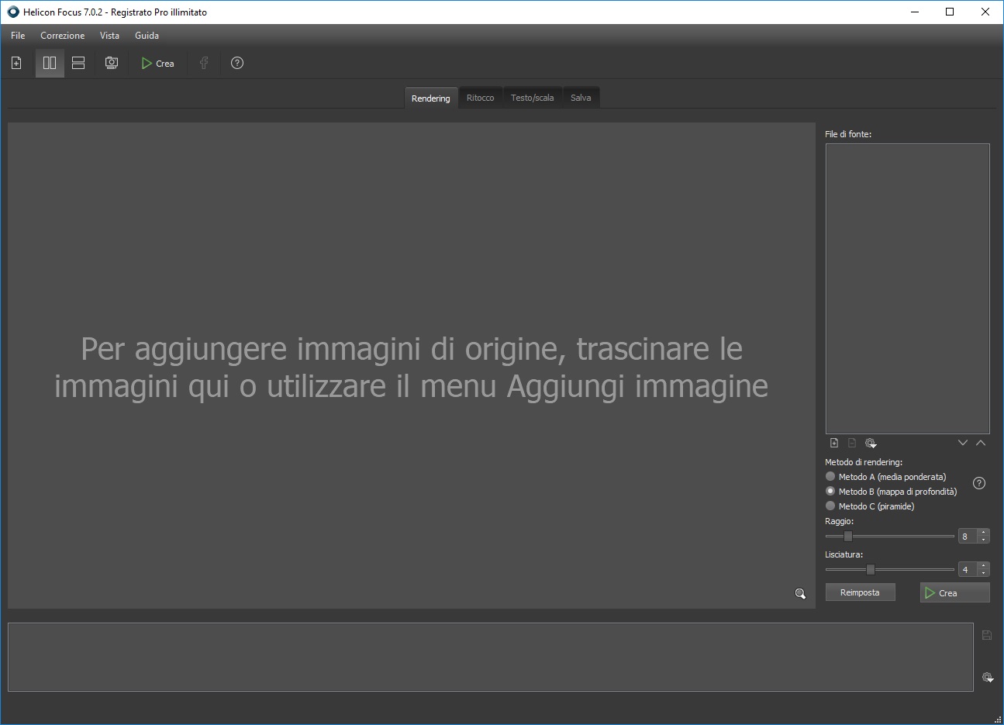Viewport: 1004px width, 725px height.
Task: Click the save icon beside the bottom output panel
Action: click(987, 635)
